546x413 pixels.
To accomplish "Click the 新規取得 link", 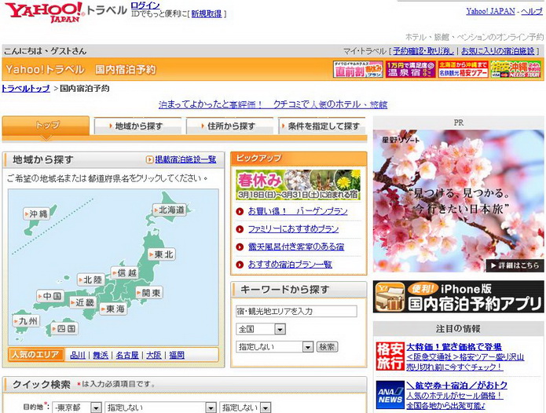I will 207,14.
